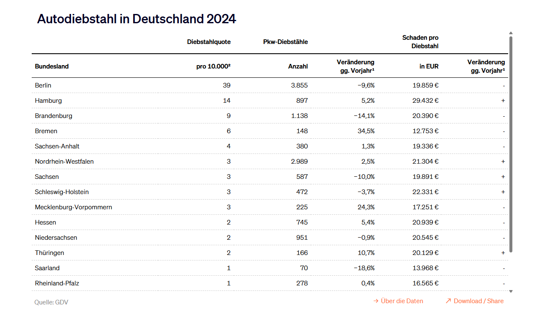The height and width of the screenshot is (326, 539).
Task: Click the scrollbar up arrow
Action: 511,33
